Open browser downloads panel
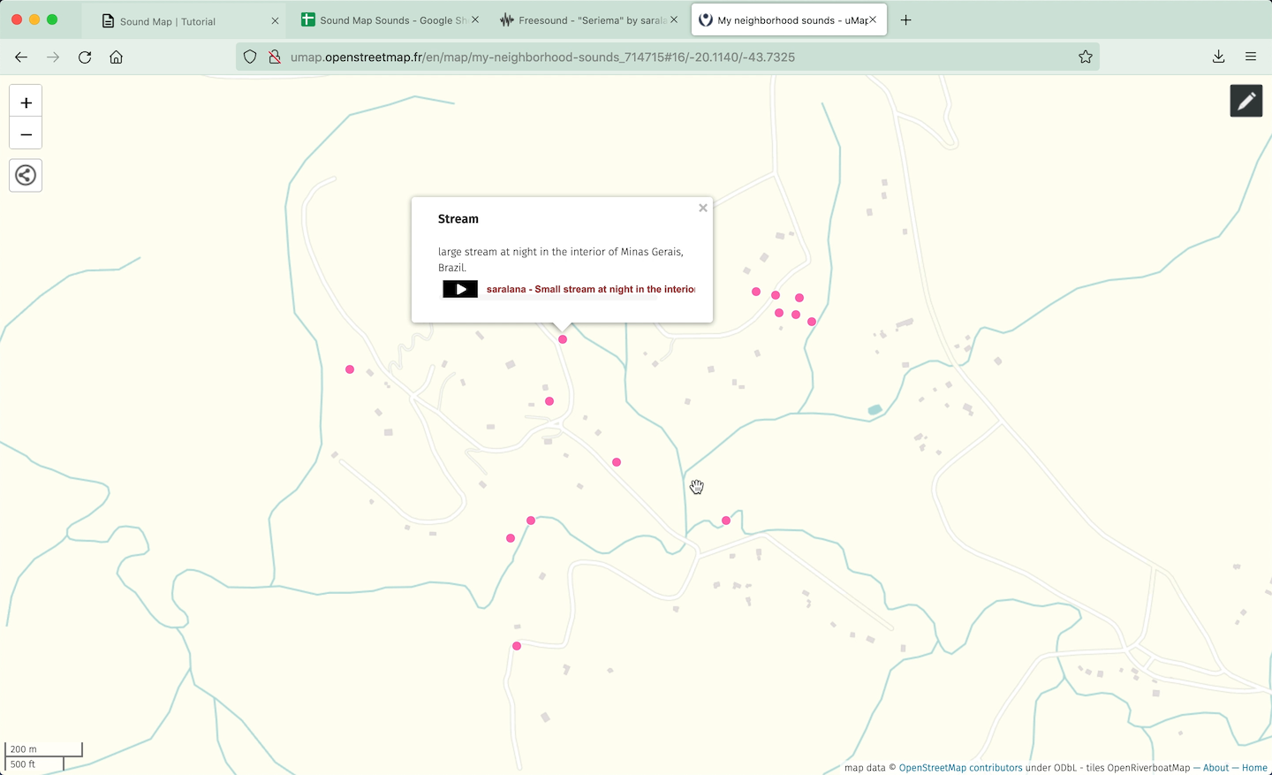1272x775 pixels. click(x=1218, y=57)
